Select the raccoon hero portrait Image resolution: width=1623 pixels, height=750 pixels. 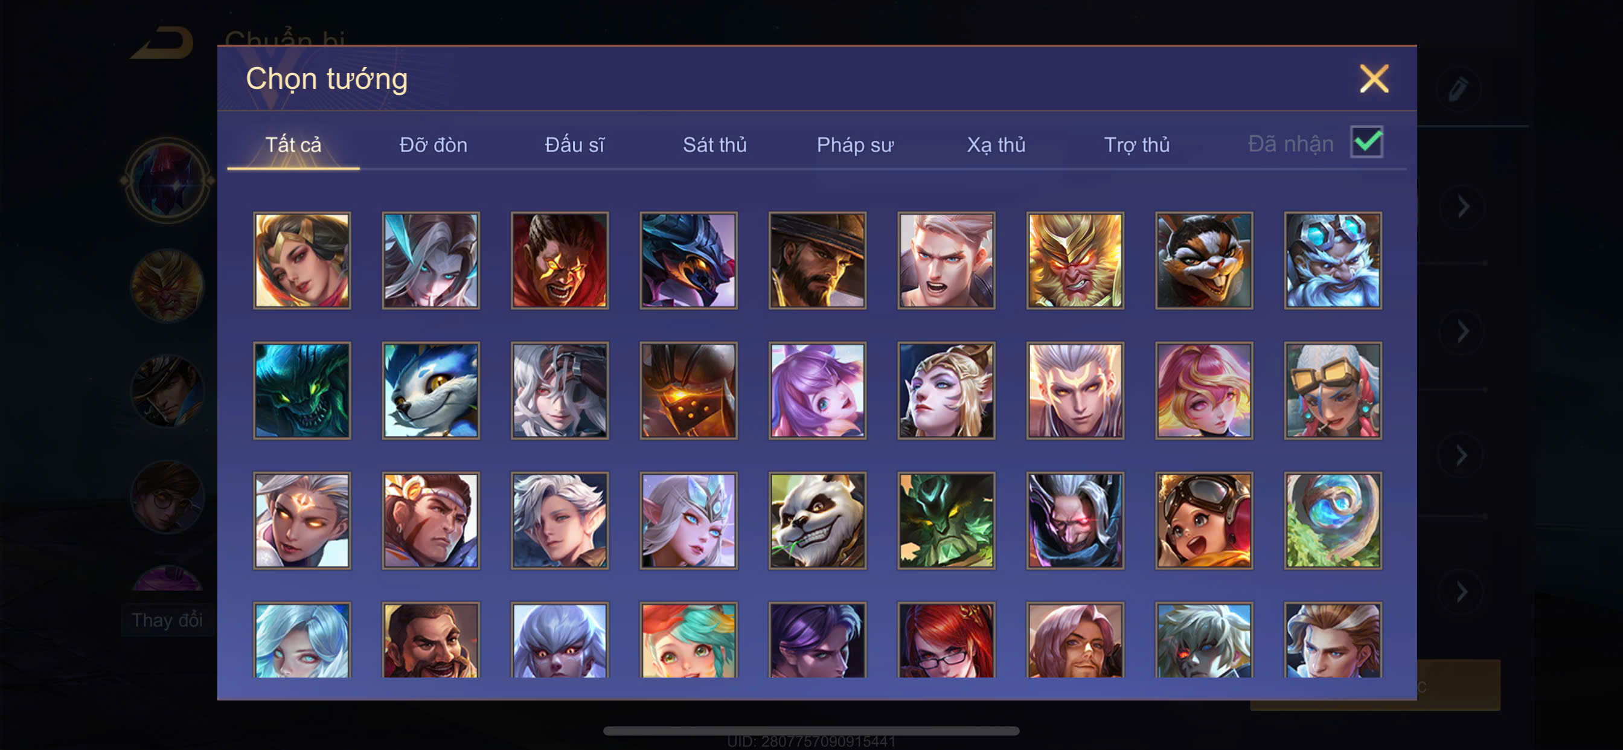[x=1204, y=260]
